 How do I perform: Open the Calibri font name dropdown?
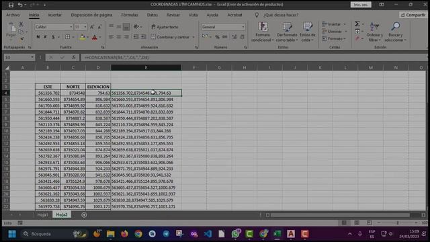pyautogui.click(x=71, y=27)
